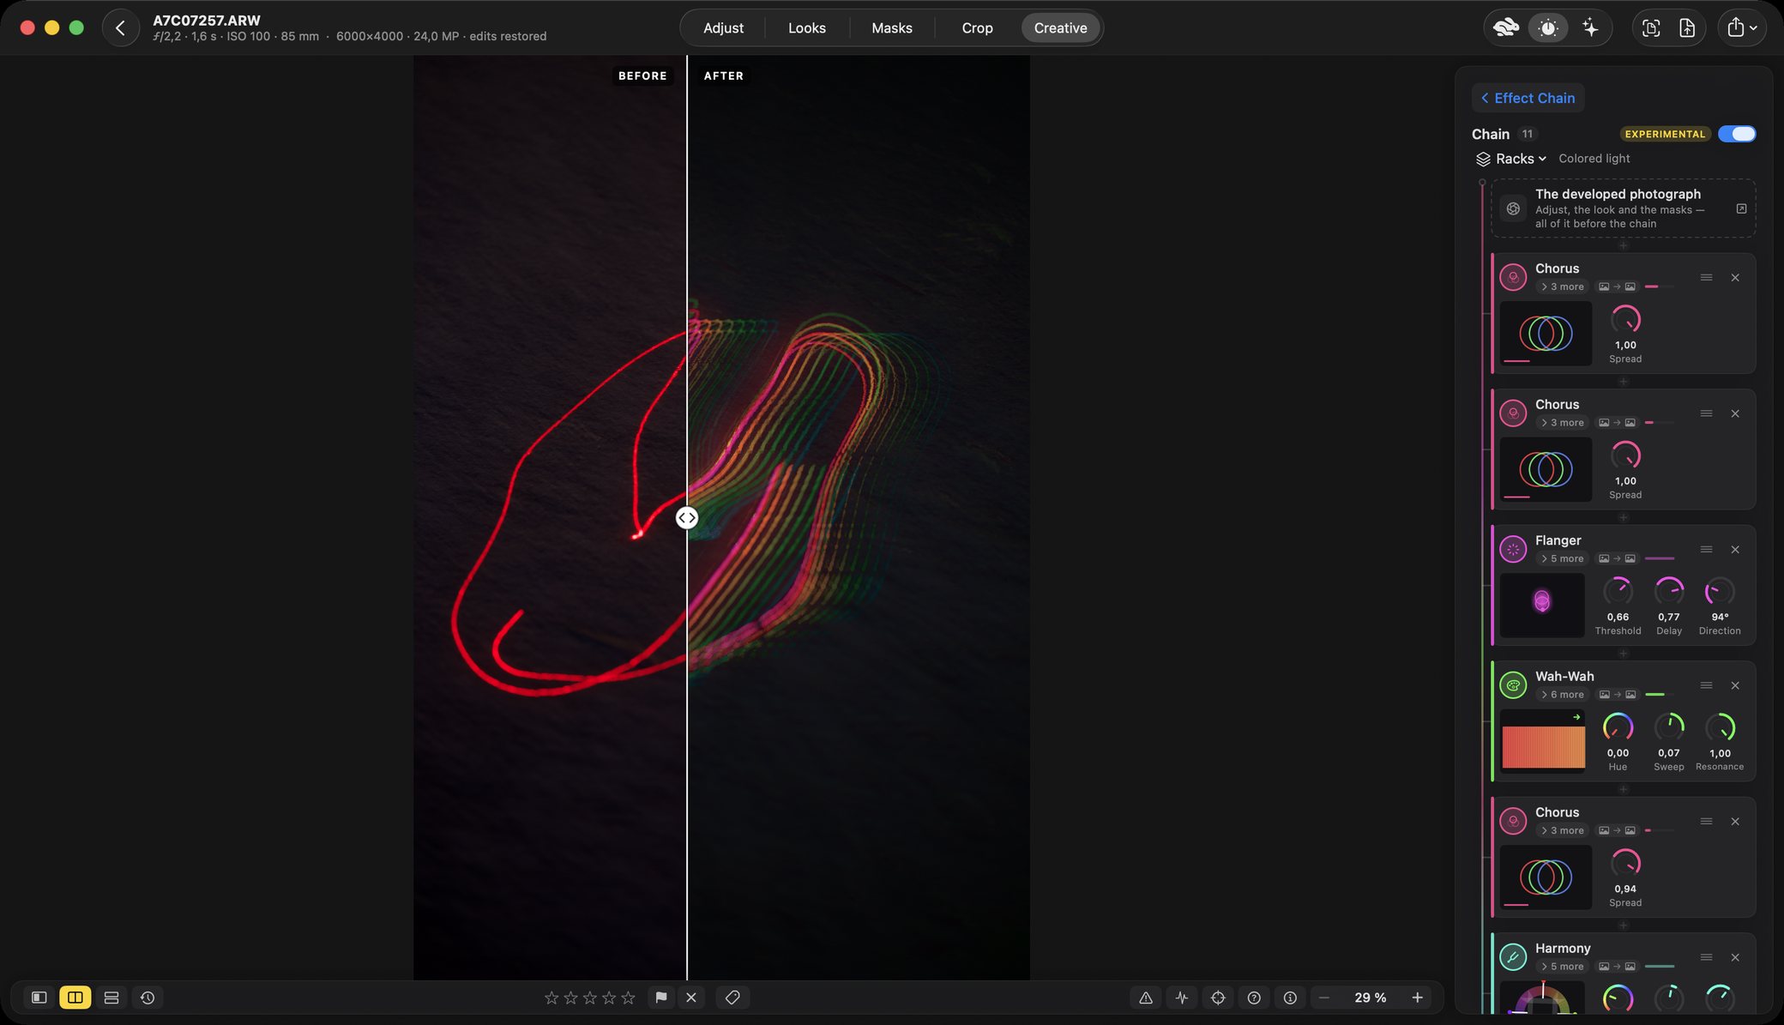The width and height of the screenshot is (1784, 1025).
Task: Click the before/after split divider handle
Action: (x=687, y=518)
